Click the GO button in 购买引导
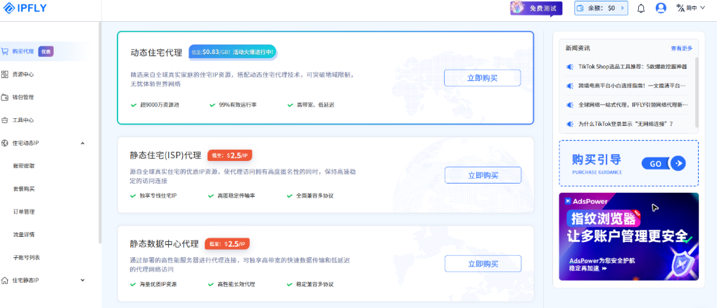The height and width of the screenshot is (308, 717). tap(664, 163)
